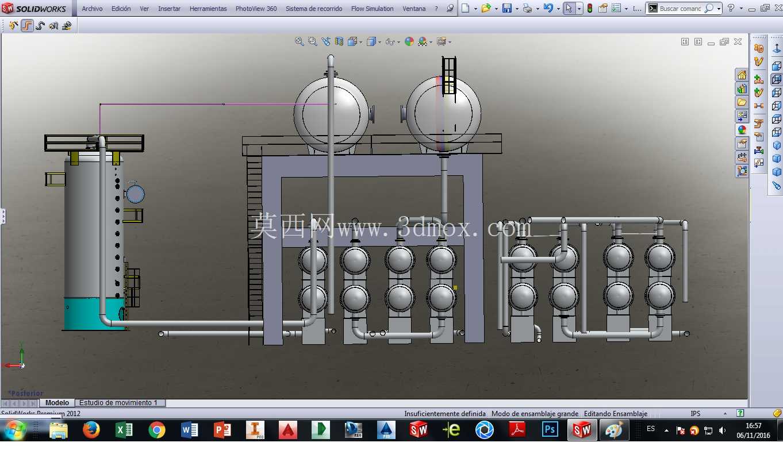The height and width of the screenshot is (454, 783).
Task: Click the New document icon
Action: [x=466, y=9]
